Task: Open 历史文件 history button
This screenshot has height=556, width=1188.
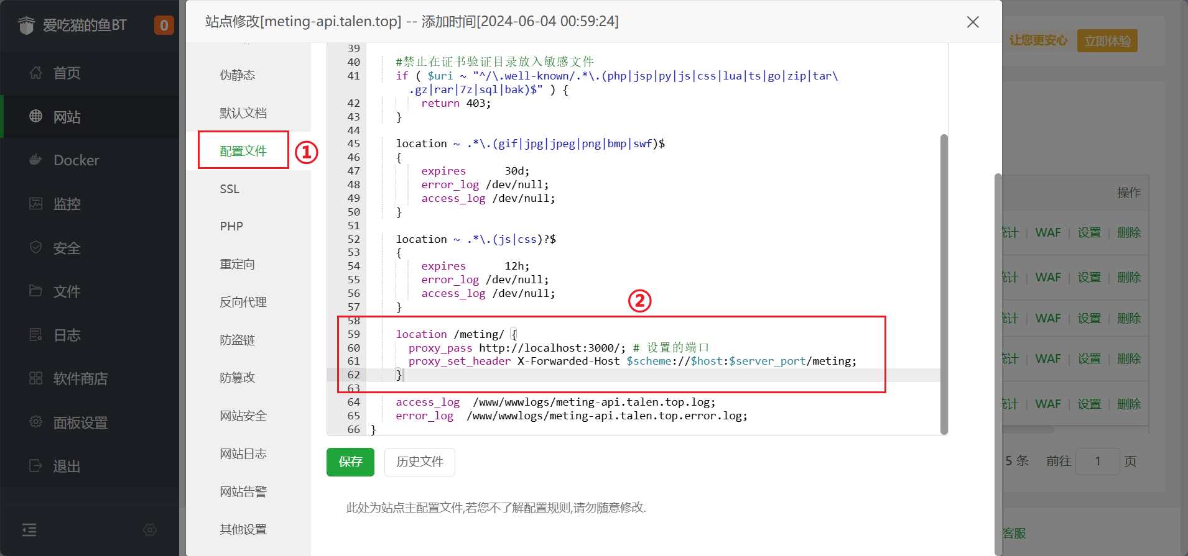Action: pyautogui.click(x=420, y=462)
